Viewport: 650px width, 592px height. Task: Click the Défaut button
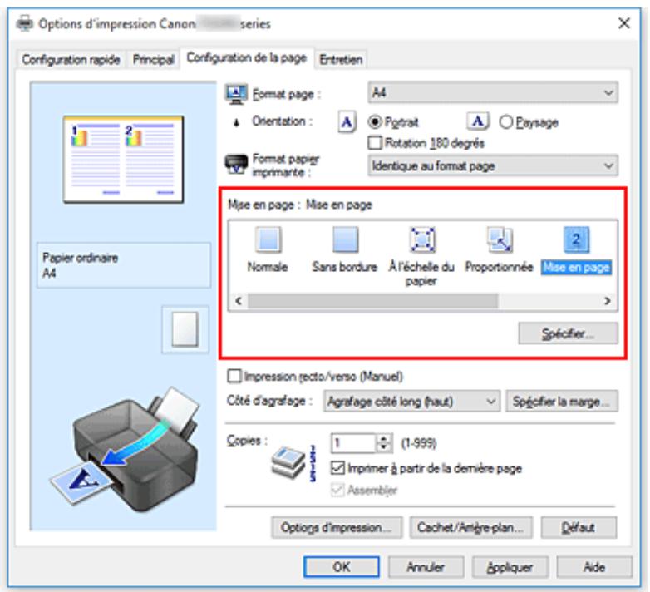click(x=579, y=527)
